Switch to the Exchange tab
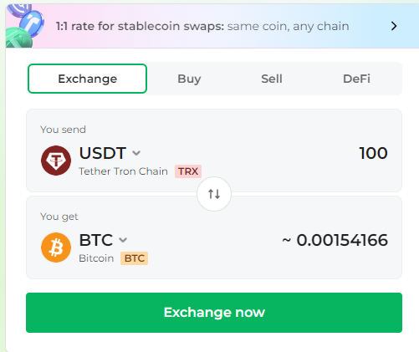419x352 pixels. pos(88,79)
